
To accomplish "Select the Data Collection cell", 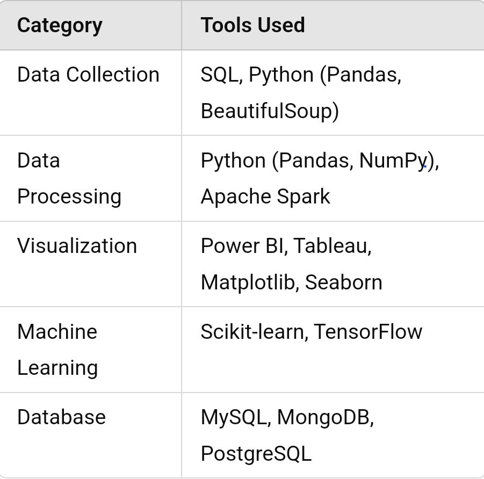I will 88,75.
